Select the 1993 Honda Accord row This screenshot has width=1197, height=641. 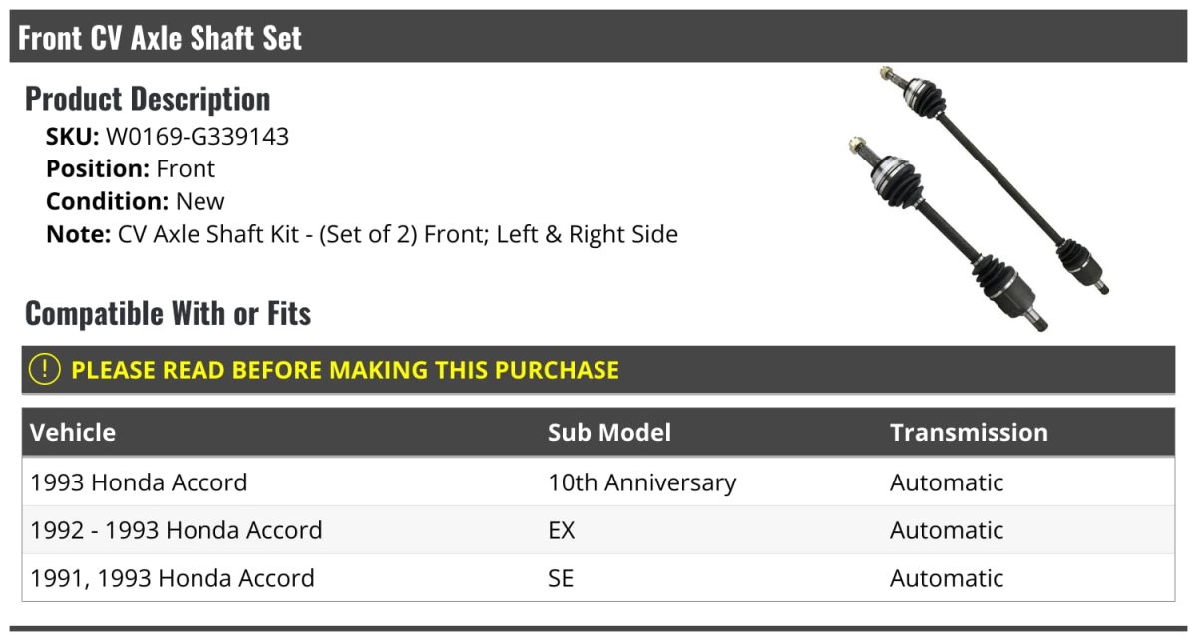pyautogui.click(x=139, y=482)
